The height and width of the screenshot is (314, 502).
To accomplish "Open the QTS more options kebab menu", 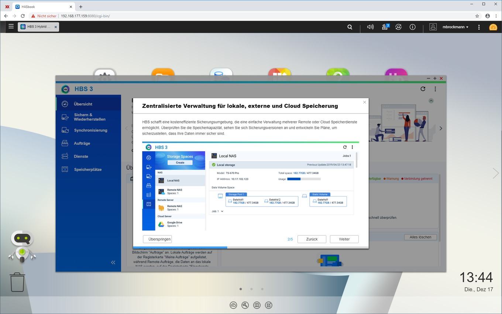I will pyautogui.click(x=479, y=27).
